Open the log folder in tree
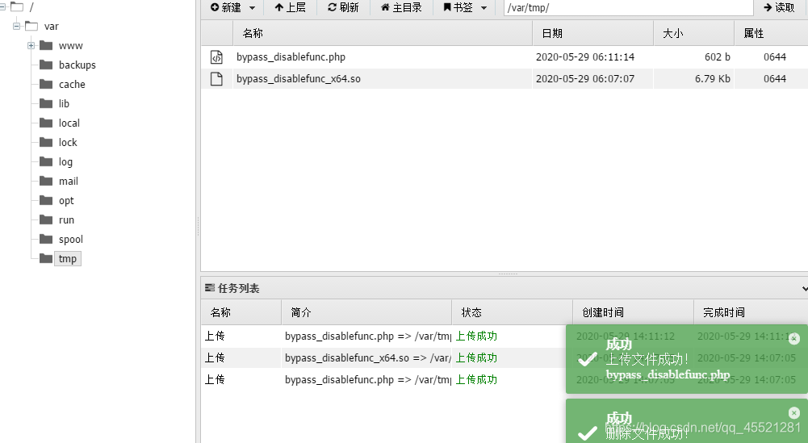808x443 pixels. [65, 161]
